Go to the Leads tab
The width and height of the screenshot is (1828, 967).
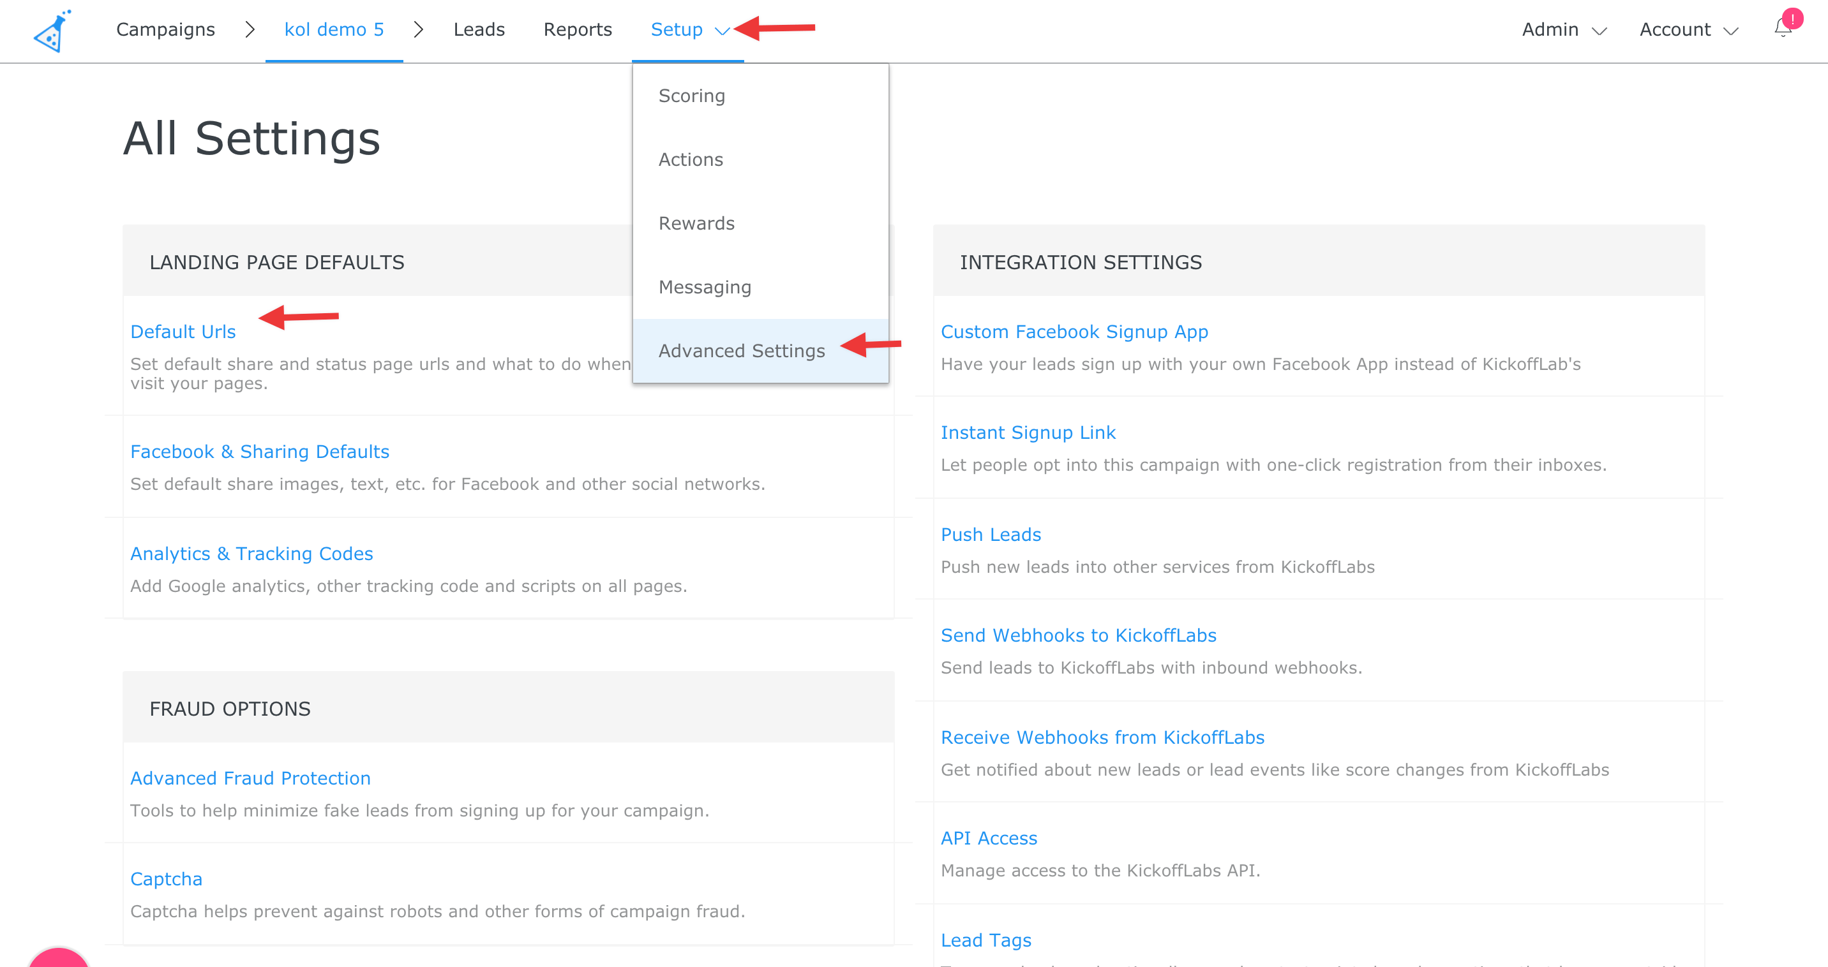pyautogui.click(x=479, y=30)
